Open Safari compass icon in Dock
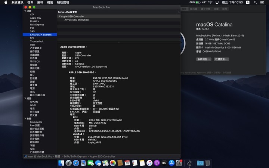269x168 pixels. point(76,163)
